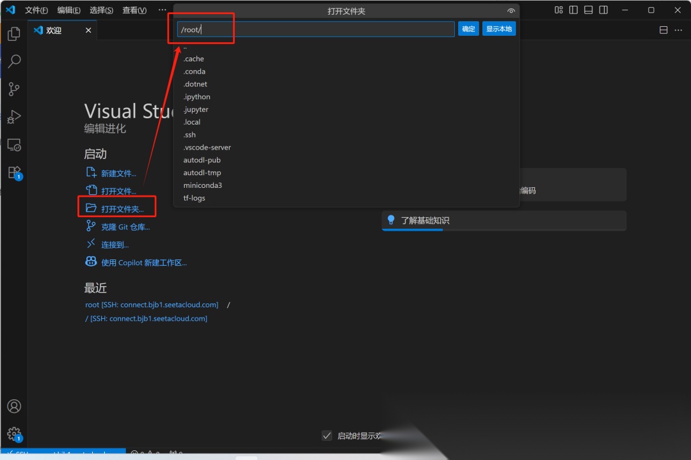
Task: Toggle hidden files eye icon in dialog
Action: 511,11
